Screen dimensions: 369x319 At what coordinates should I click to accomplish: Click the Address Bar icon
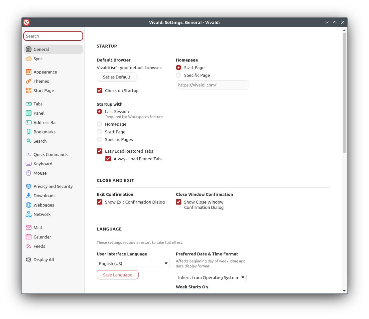29,122
